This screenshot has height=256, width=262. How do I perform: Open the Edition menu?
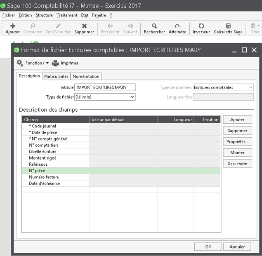click(25, 15)
